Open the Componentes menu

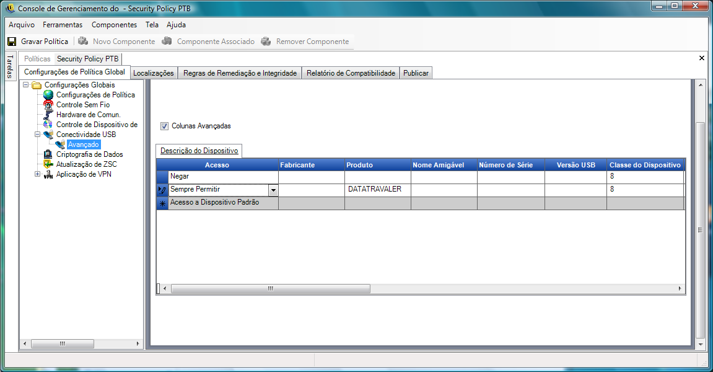[x=114, y=25]
